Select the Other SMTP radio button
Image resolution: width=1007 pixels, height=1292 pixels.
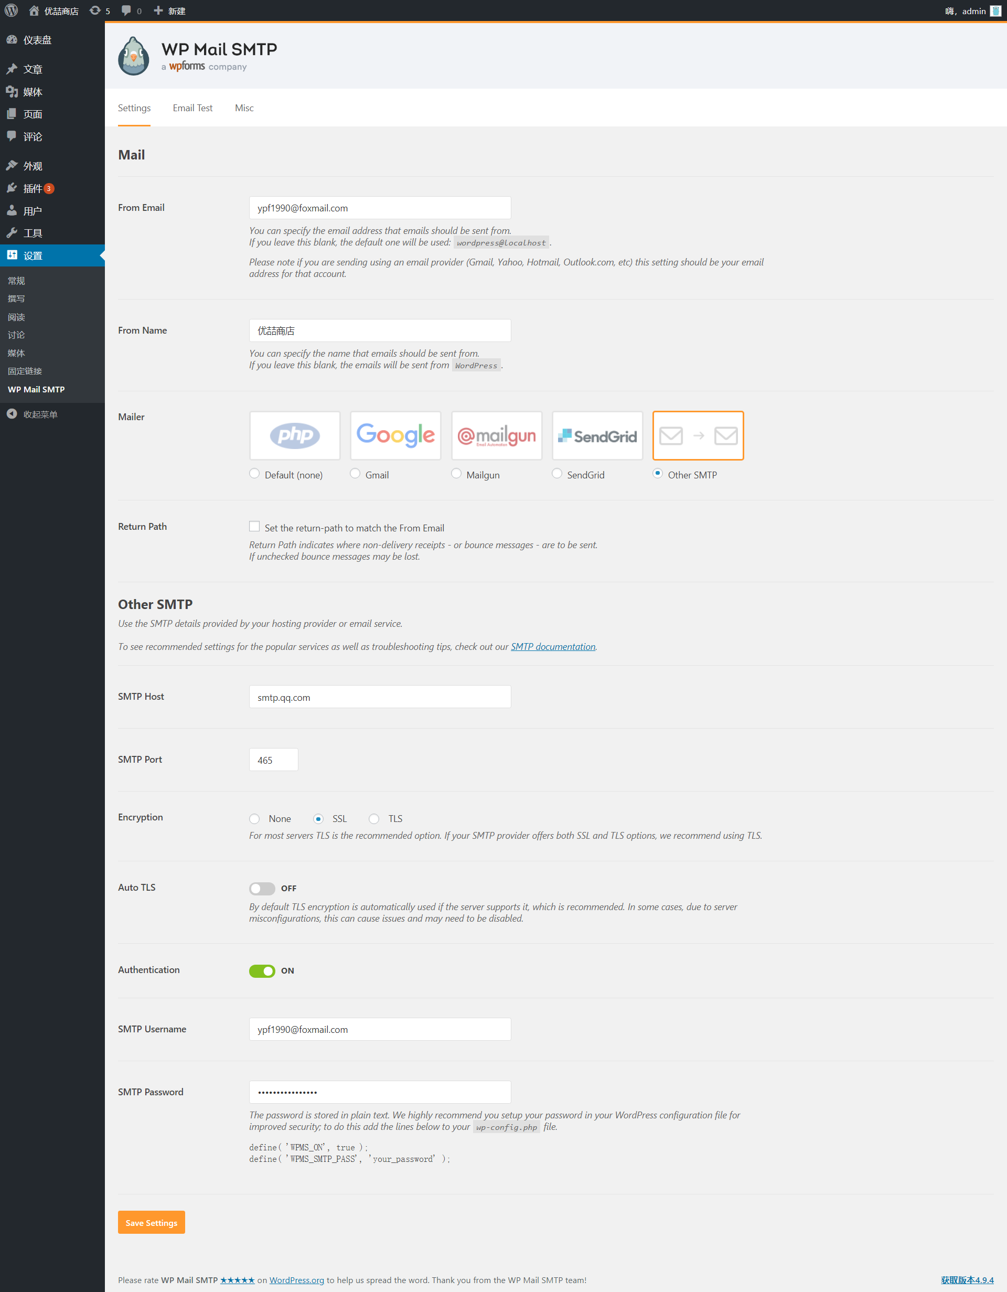tap(658, 473)
